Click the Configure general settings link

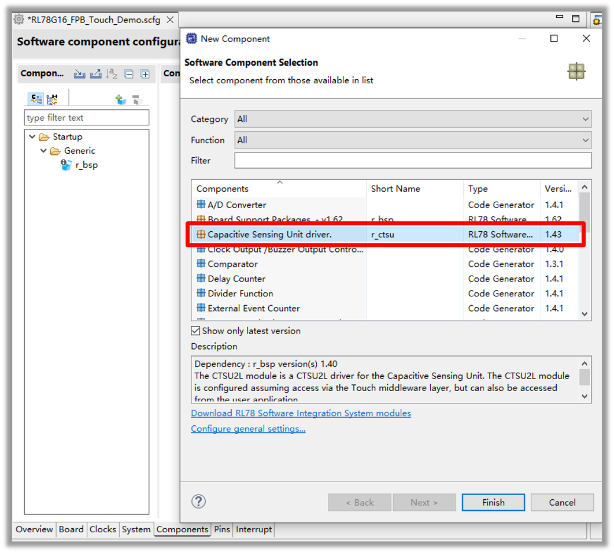click(248, 429)
